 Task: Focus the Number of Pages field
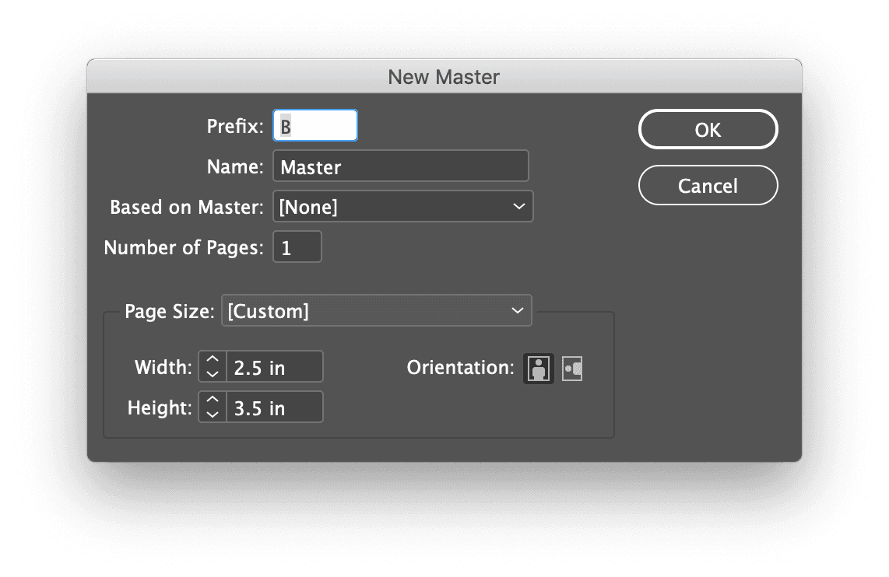(297, 248)
